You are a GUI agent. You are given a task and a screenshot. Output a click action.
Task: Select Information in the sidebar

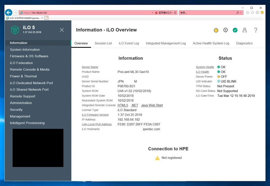pos(38,43)
